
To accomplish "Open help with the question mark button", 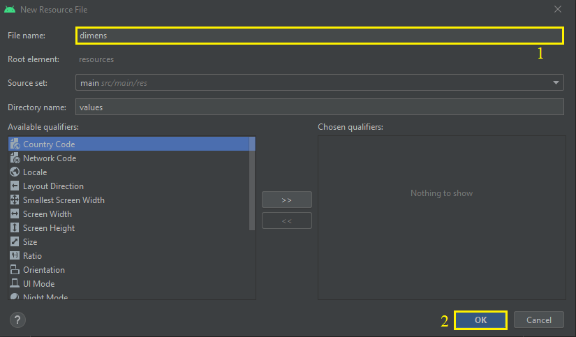I will coord(17,320).
